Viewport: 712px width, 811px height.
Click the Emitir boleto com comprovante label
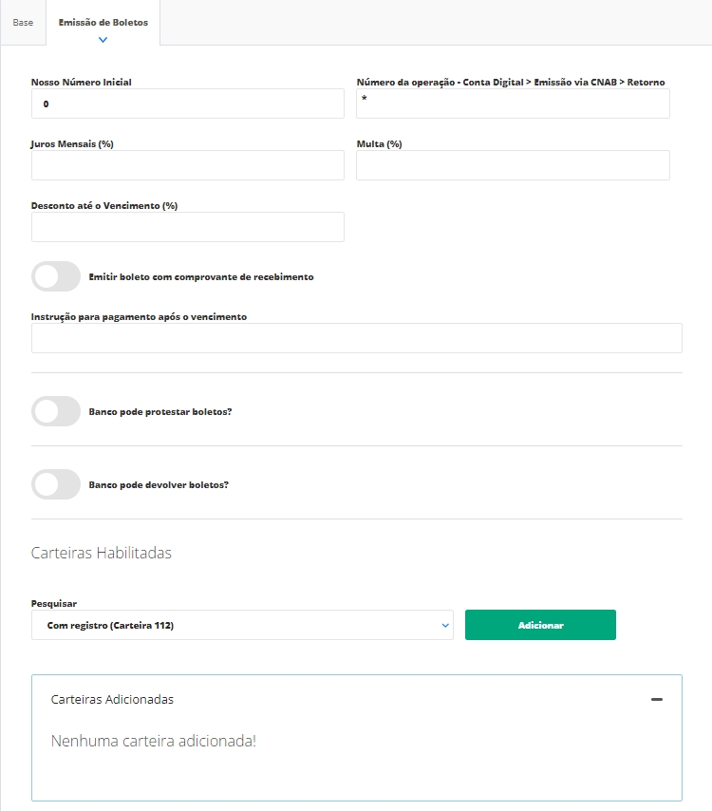[x=200, y=277]
